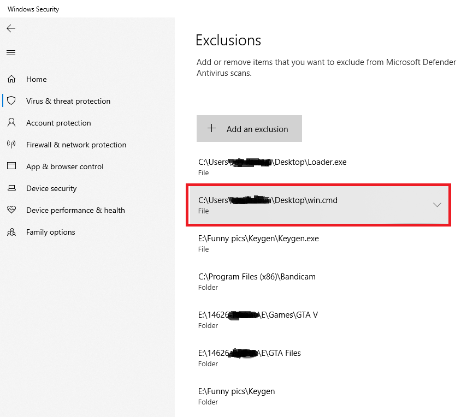
Task: Click the Home house icon
Action: (x=11, y=79)
